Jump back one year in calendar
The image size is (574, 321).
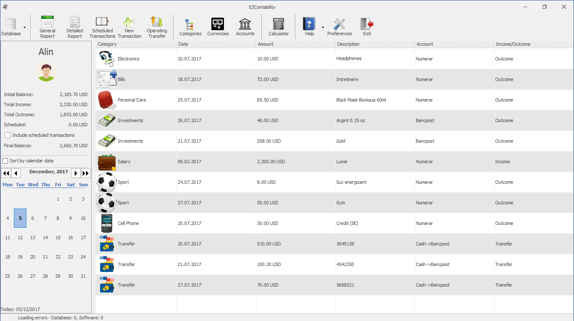point(6,173)
